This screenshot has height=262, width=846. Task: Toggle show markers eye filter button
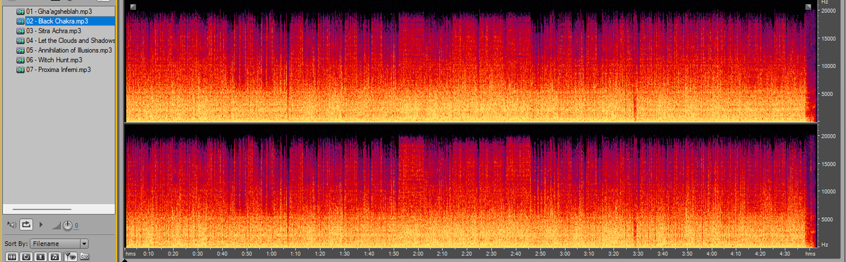point(70,256)
